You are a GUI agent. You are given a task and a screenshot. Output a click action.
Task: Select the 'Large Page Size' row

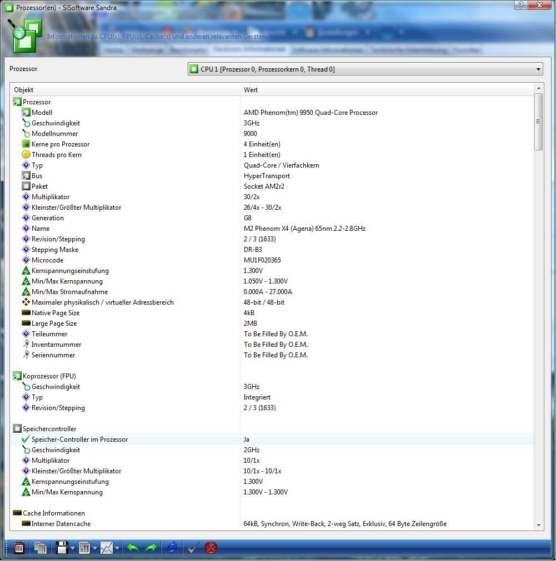272,324
